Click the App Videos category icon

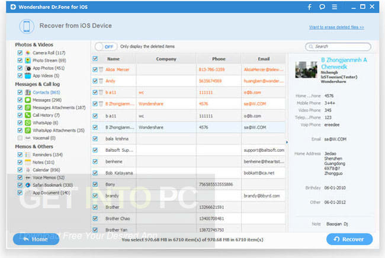tap(28, 75)
